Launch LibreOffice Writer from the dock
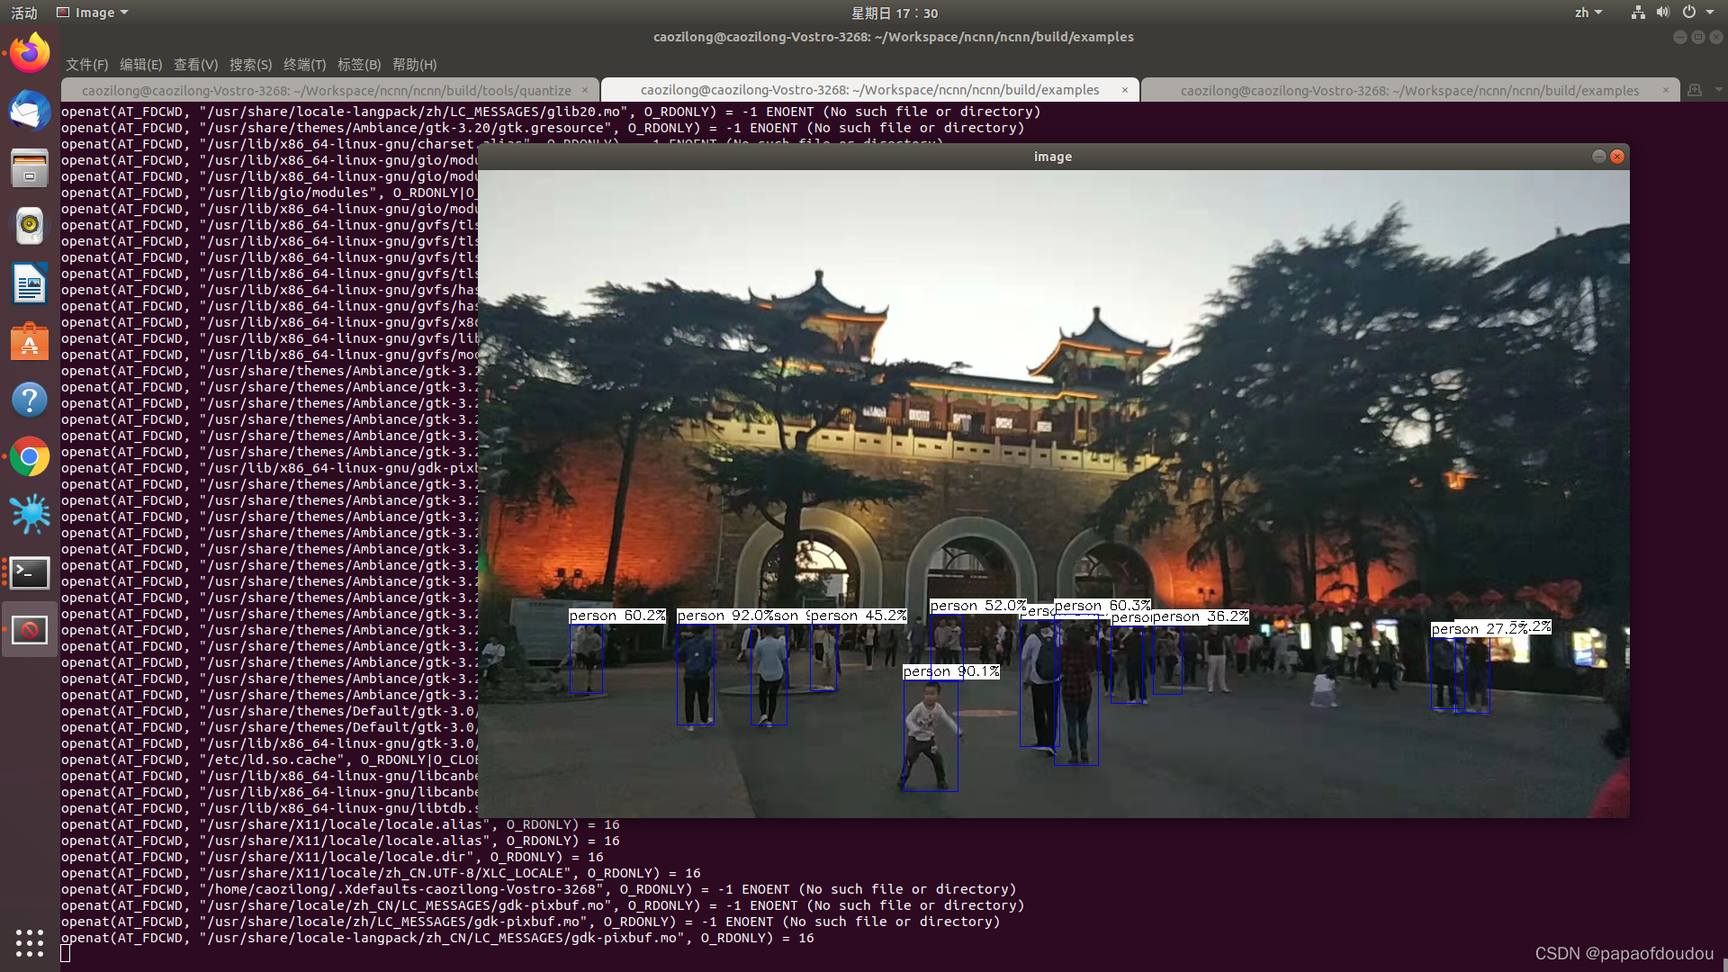1728x972 pixels. tap(30, 284)
